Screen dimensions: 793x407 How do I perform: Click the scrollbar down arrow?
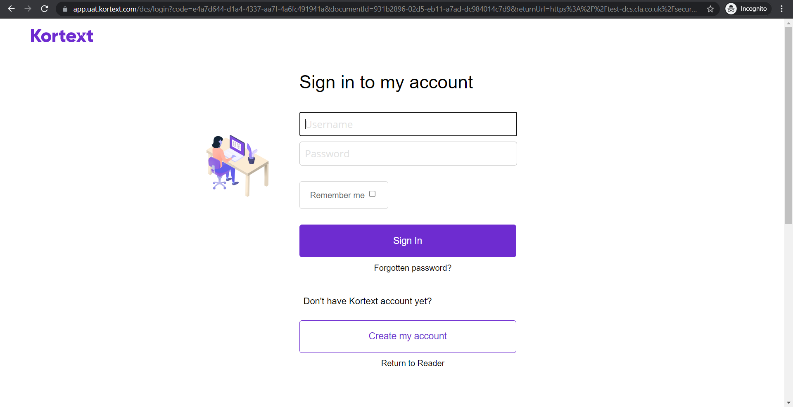point(788,402)
